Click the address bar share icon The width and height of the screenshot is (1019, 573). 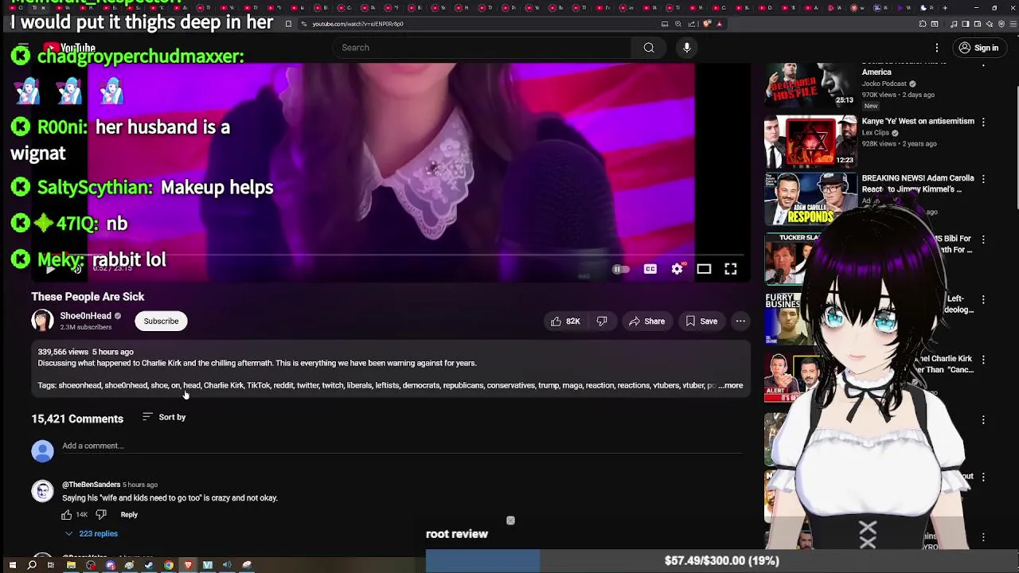tap(691, 24)
